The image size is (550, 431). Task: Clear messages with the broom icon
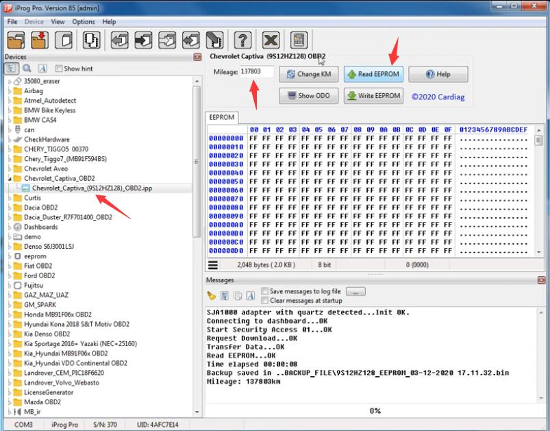coord(211,296)
